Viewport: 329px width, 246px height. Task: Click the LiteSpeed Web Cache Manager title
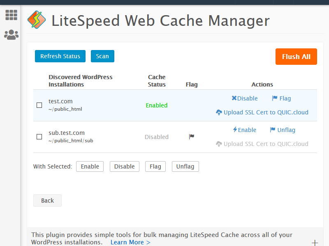coord(160,20)
